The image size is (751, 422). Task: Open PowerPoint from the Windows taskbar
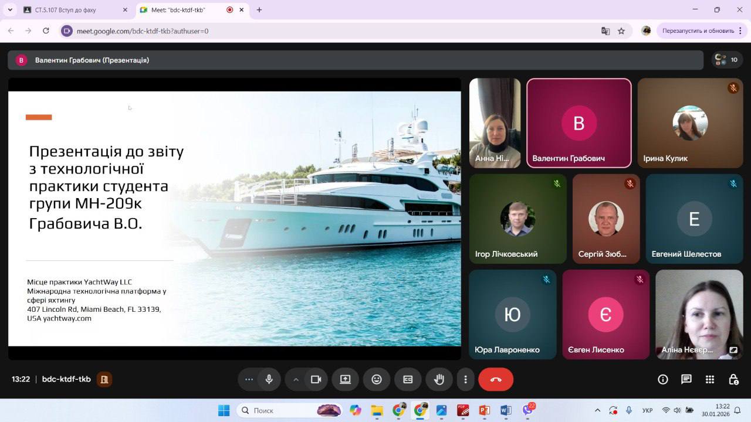click(484, 410)
